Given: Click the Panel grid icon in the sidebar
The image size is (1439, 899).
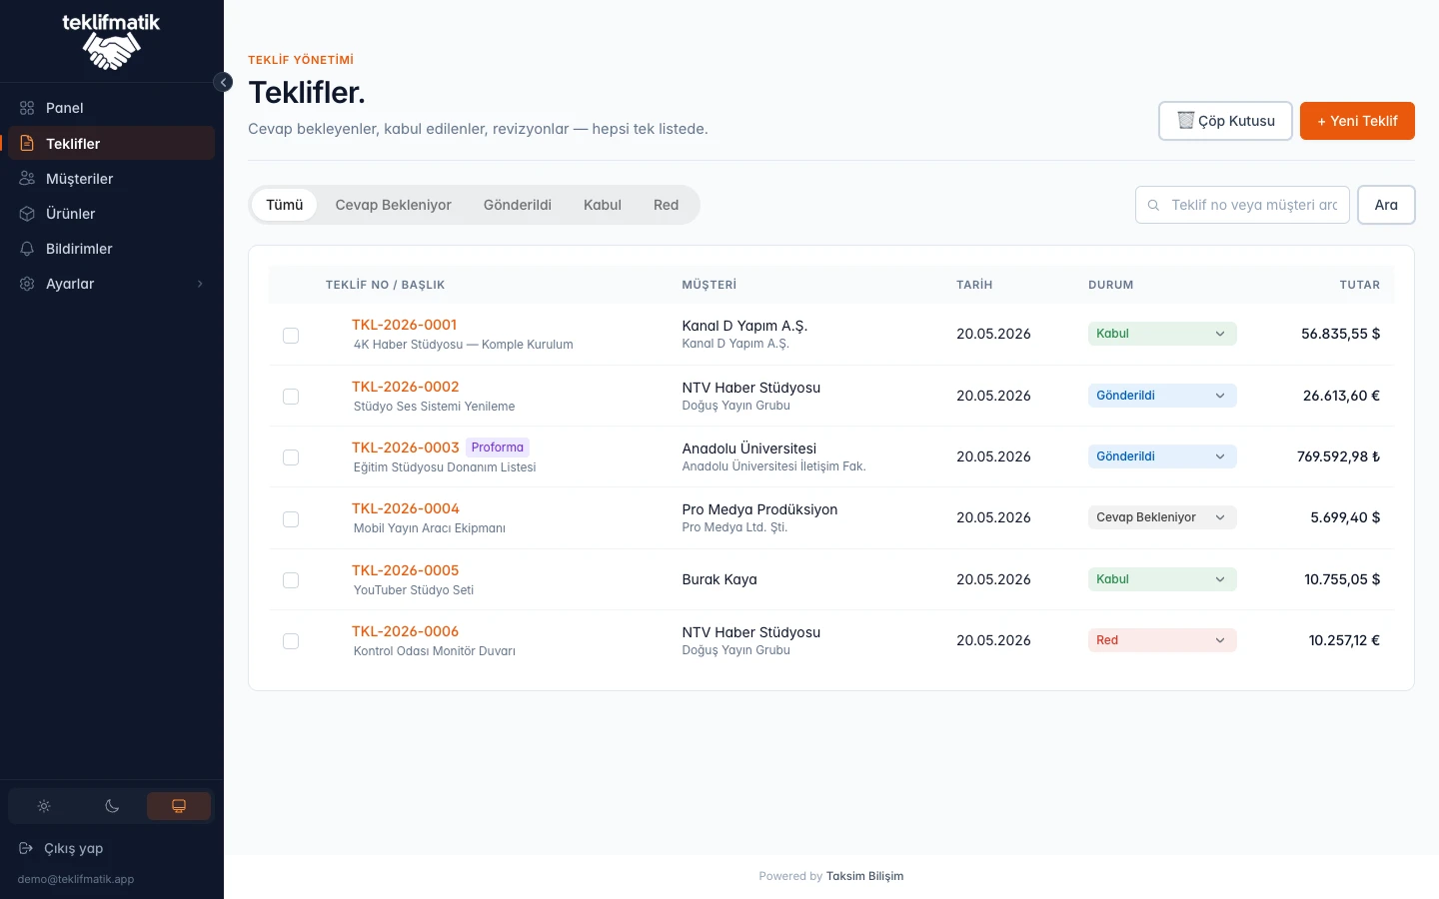Looking at the screenshot, I should tap(27, 108).
